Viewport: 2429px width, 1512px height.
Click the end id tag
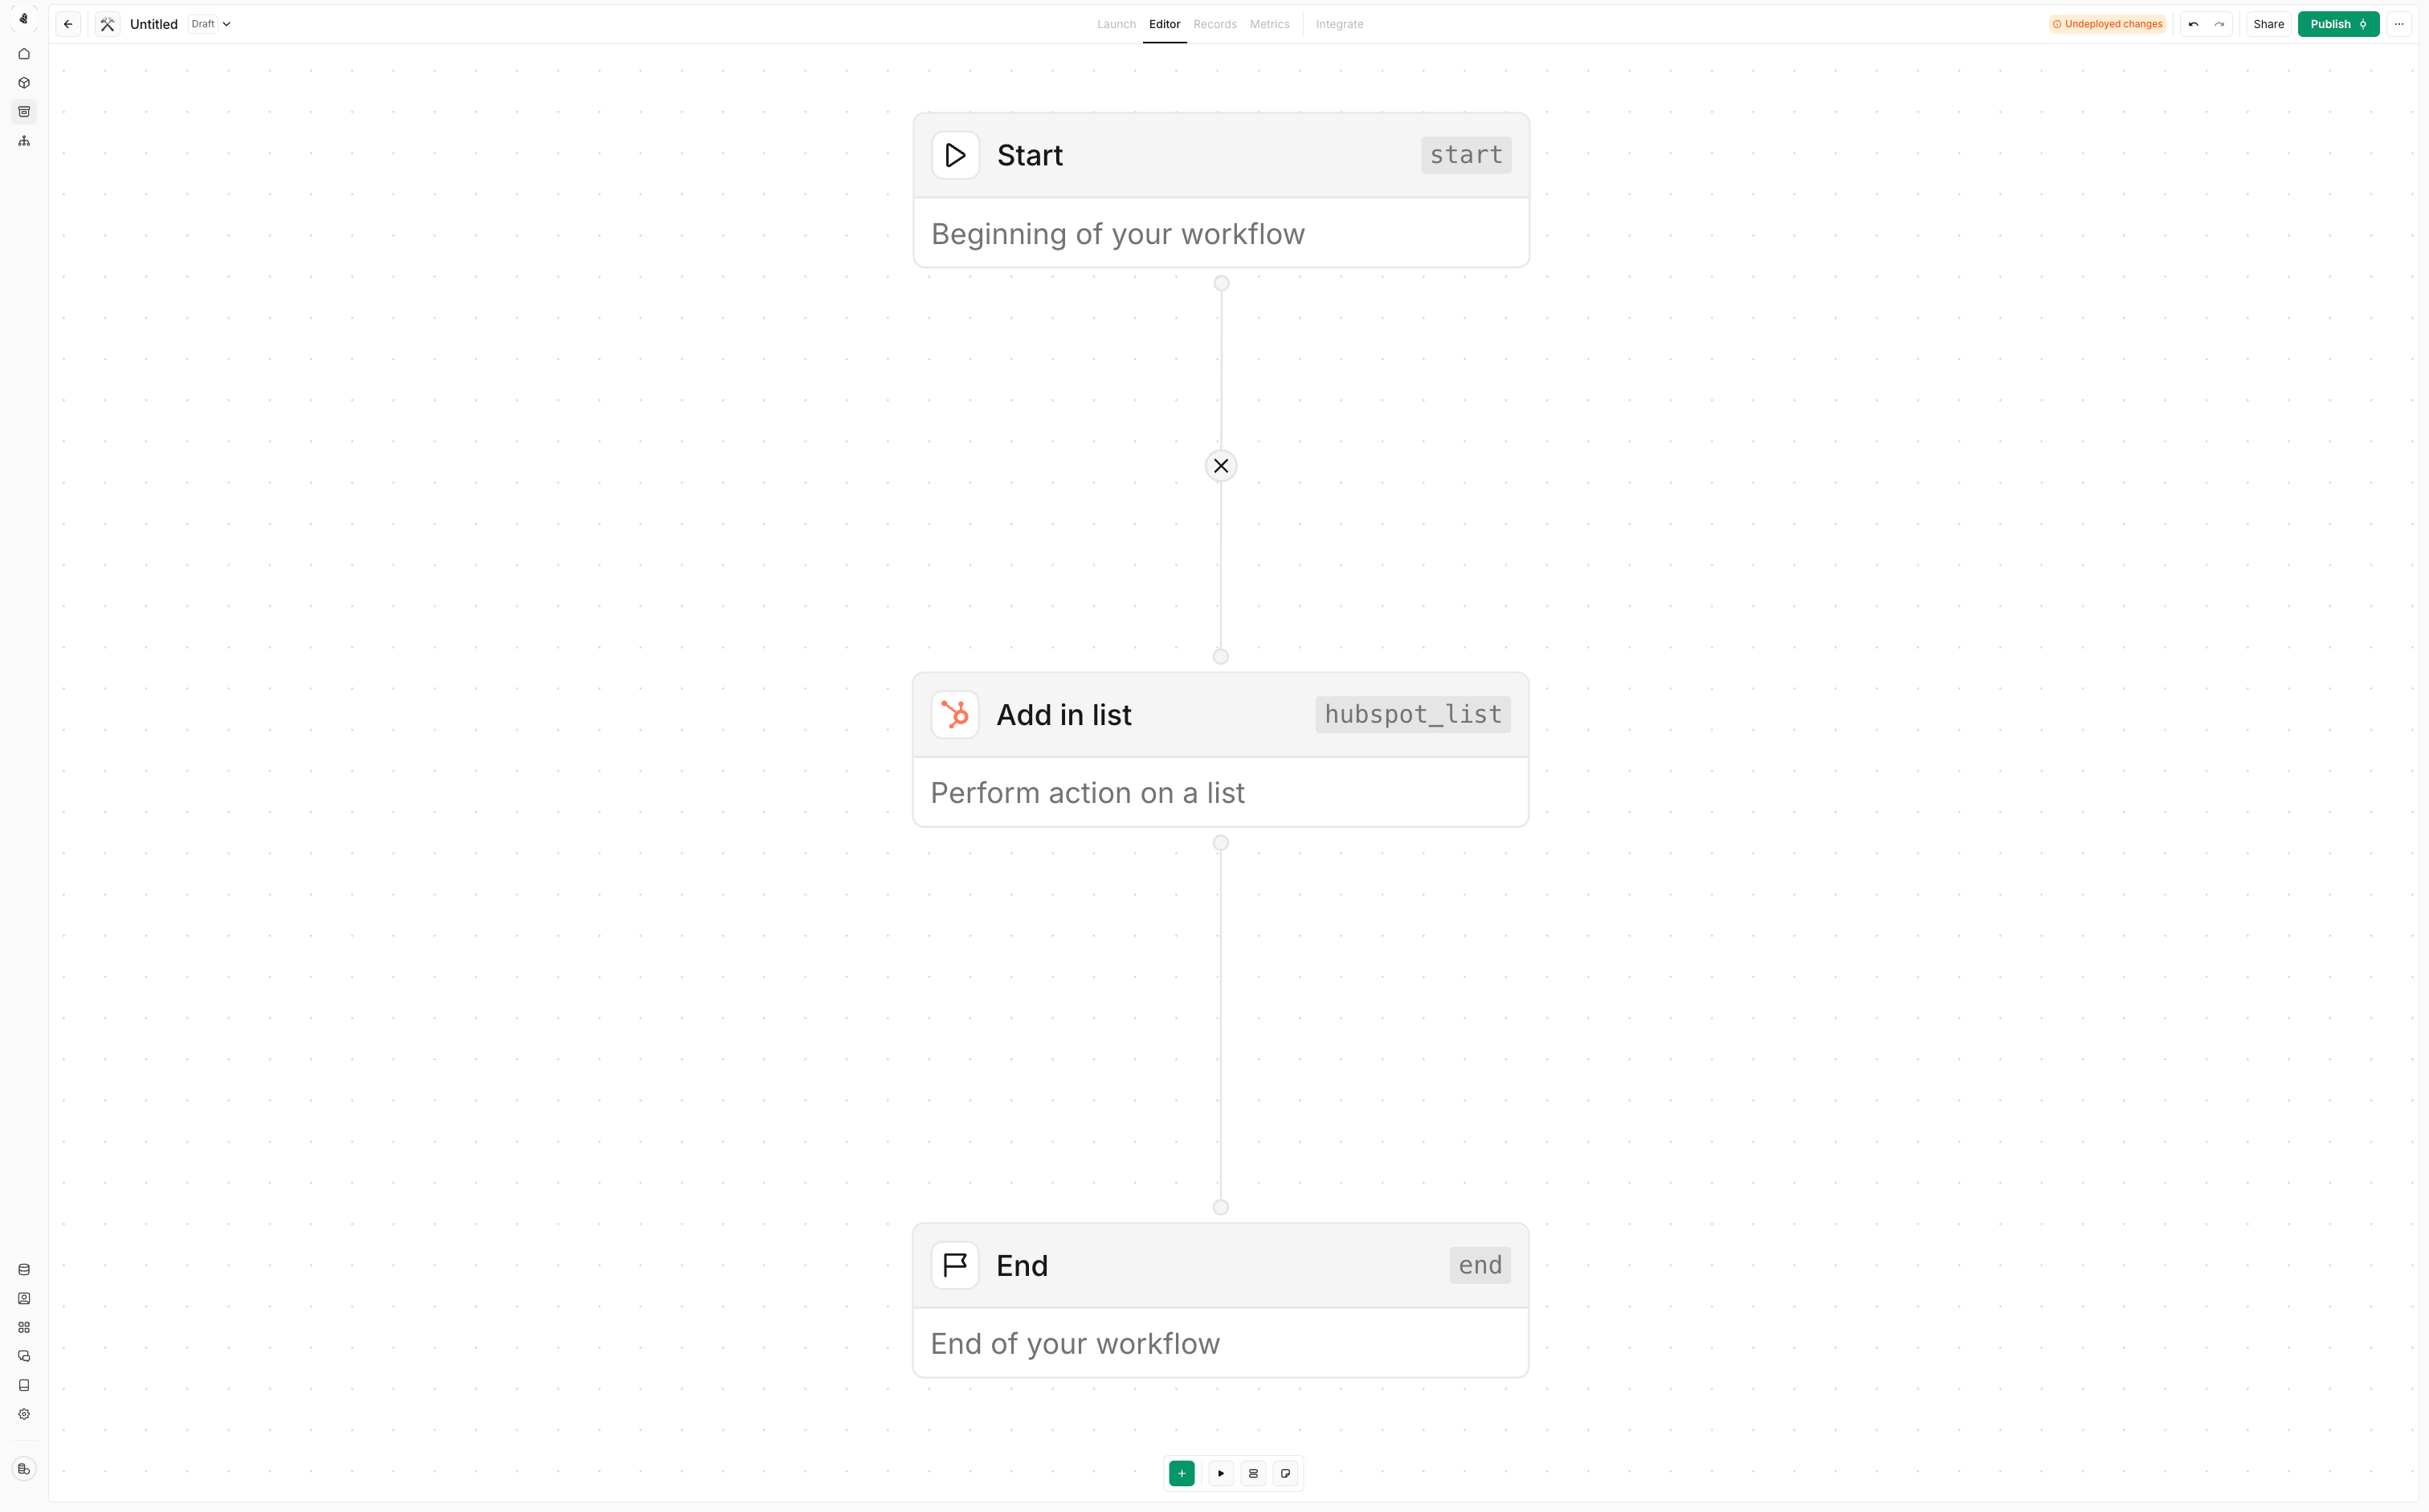tap(1480, 1266)
